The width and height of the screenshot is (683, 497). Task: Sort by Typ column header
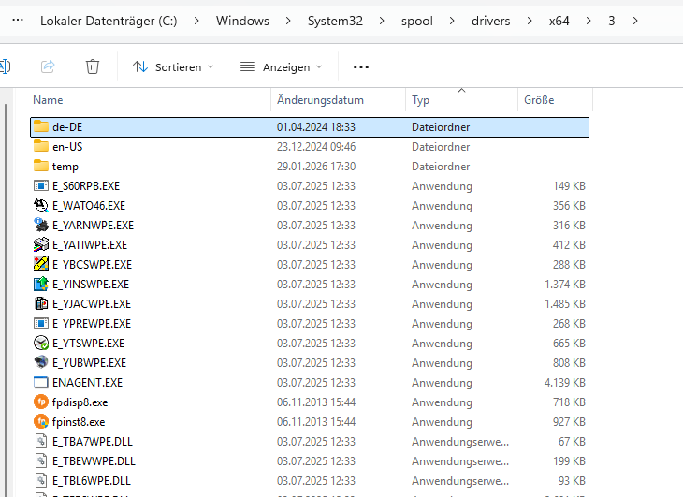pyautogui.click(x=420, y=100)
